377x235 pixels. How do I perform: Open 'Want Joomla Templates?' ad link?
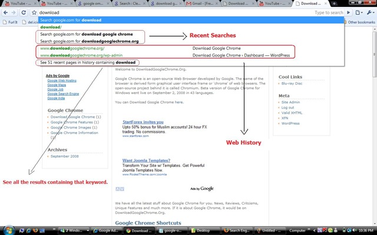point(148,160)
